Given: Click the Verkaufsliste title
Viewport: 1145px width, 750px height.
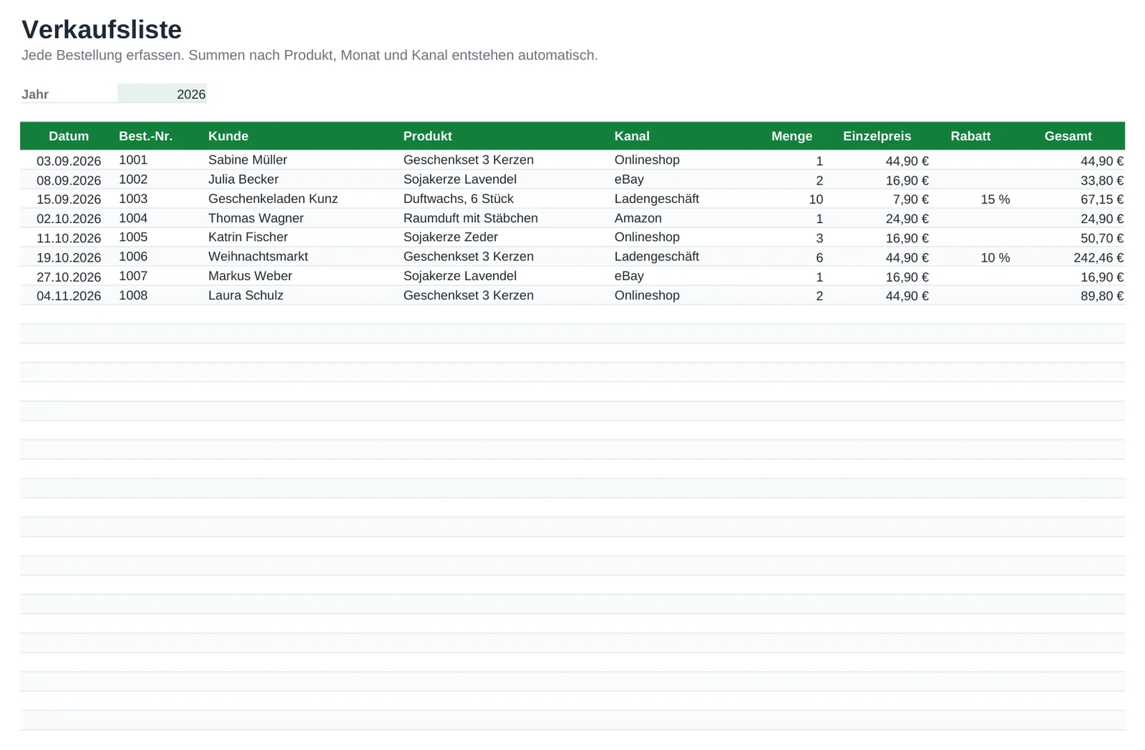Looking at the screenshot, I should point(102,29).
